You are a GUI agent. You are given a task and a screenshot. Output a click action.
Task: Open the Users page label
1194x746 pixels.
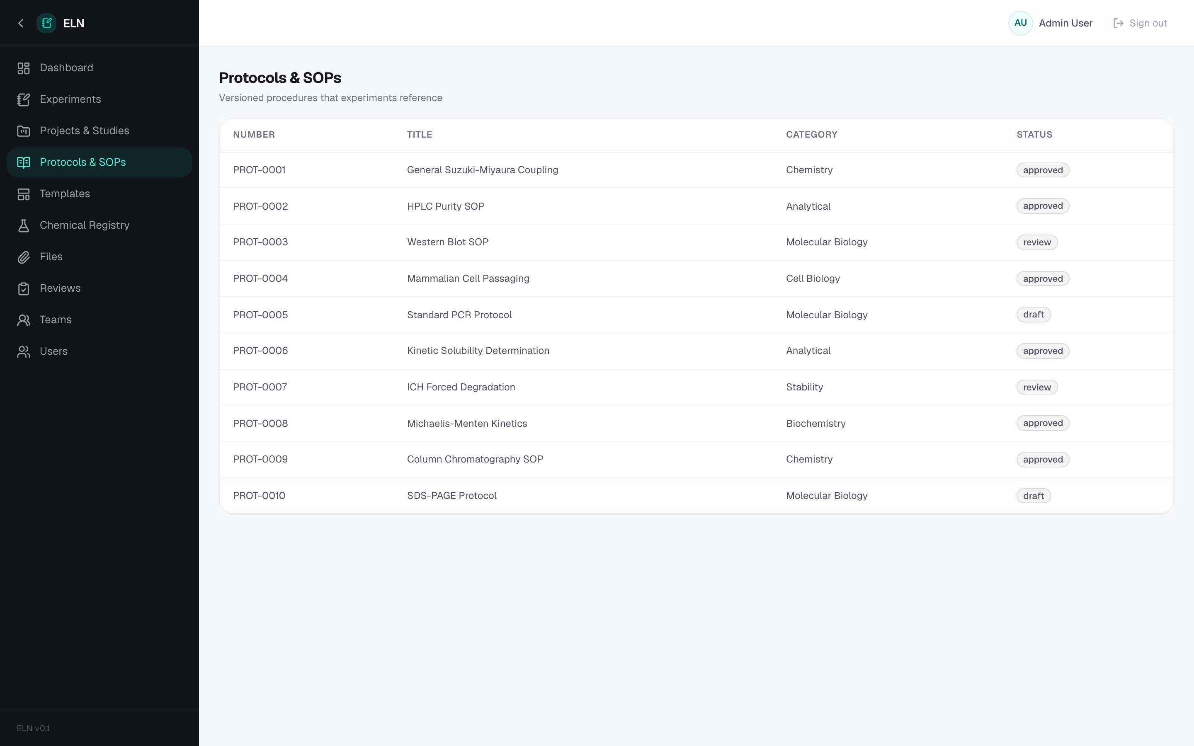[53, 351]
